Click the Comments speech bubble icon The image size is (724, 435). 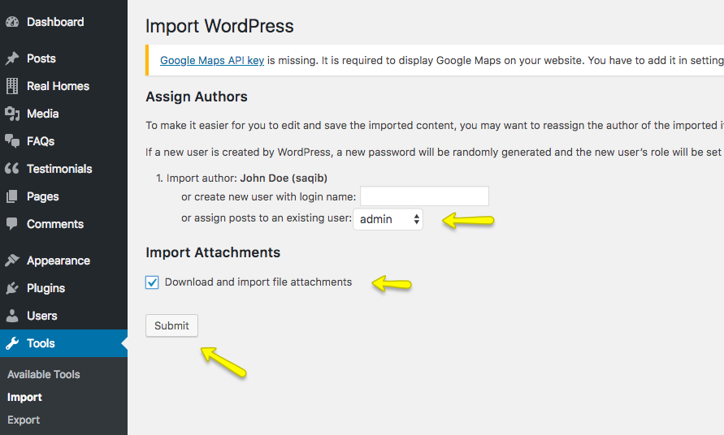(x=12, y=224)
